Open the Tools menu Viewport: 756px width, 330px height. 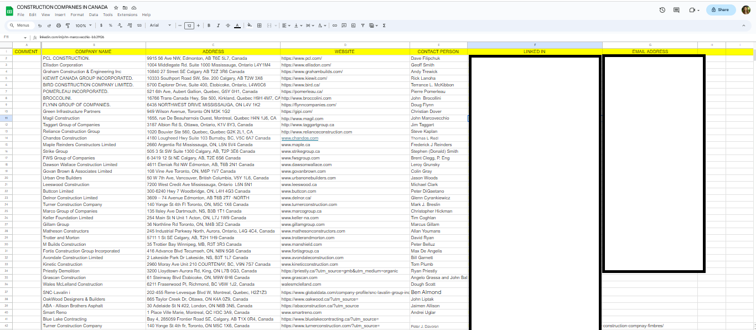[108, 15]
